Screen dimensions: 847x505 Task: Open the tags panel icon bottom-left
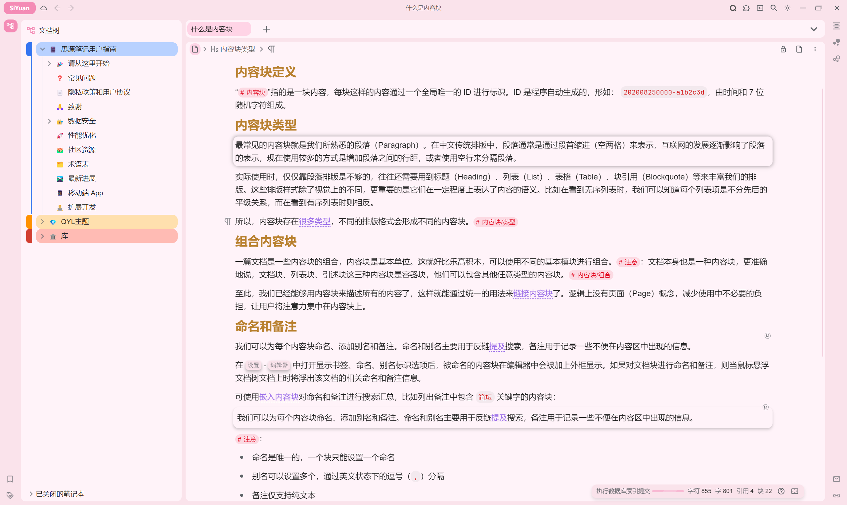coord(10,496)
